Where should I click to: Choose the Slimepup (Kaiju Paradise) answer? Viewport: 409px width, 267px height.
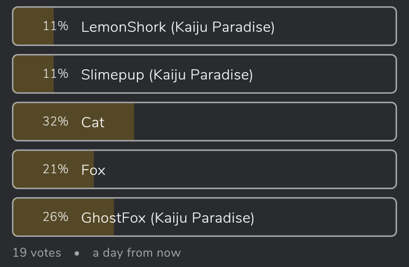click(204, 74)
